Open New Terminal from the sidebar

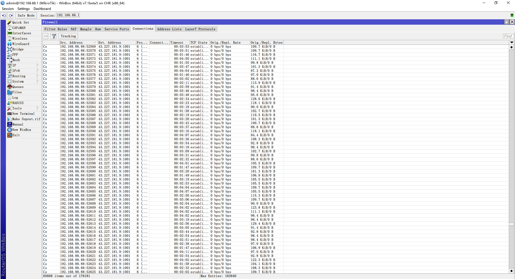pos(23,114)
